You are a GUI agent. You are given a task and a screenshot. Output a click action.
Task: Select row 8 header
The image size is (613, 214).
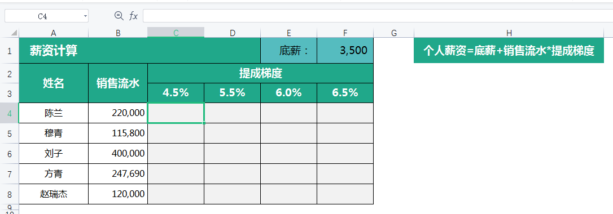click(x=10, y=194)
